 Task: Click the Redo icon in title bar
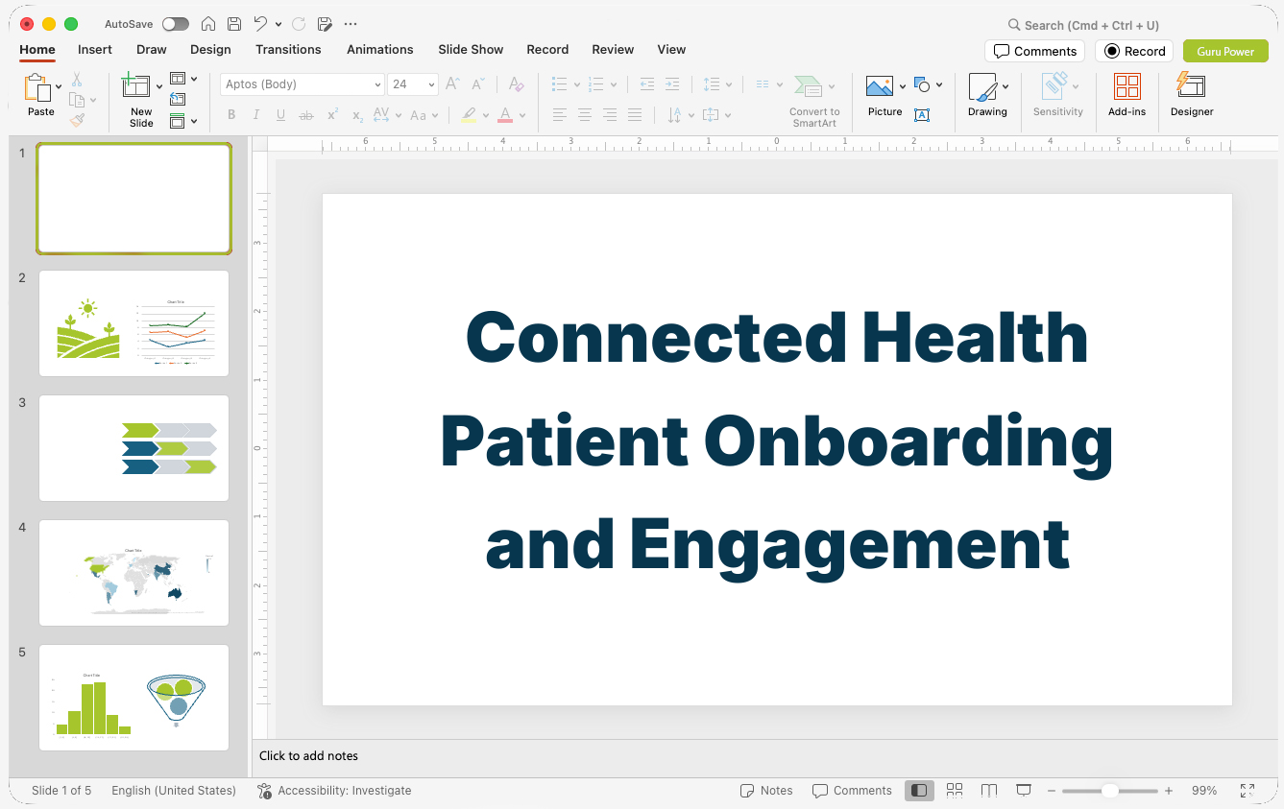point(299,24)
